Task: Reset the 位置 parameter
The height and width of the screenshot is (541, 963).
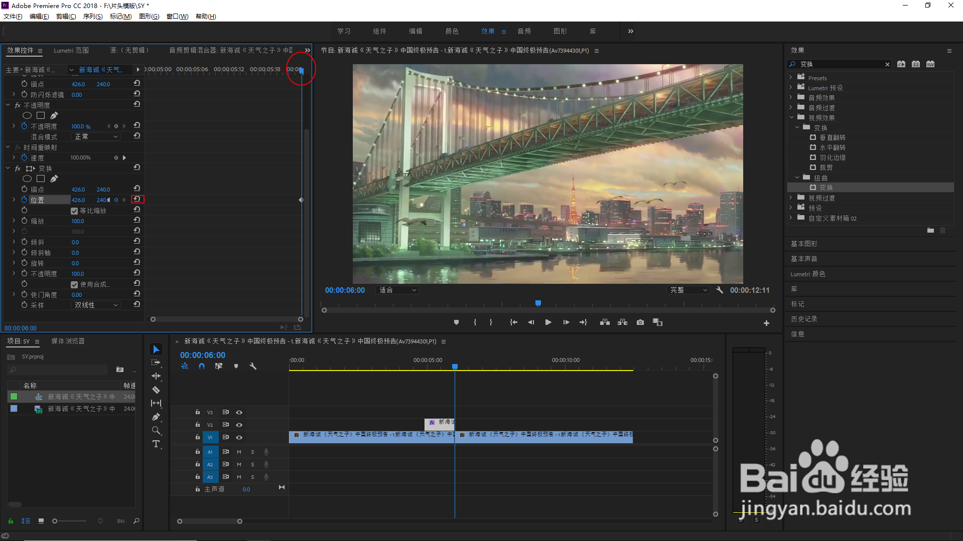Action: (x=137, y=199)
